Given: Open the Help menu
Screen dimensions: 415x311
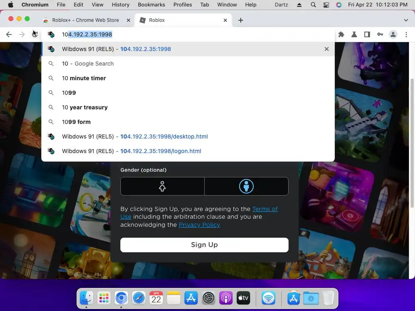Looking at the screenshot, I should pyautogui.click(x=250, y=5).
